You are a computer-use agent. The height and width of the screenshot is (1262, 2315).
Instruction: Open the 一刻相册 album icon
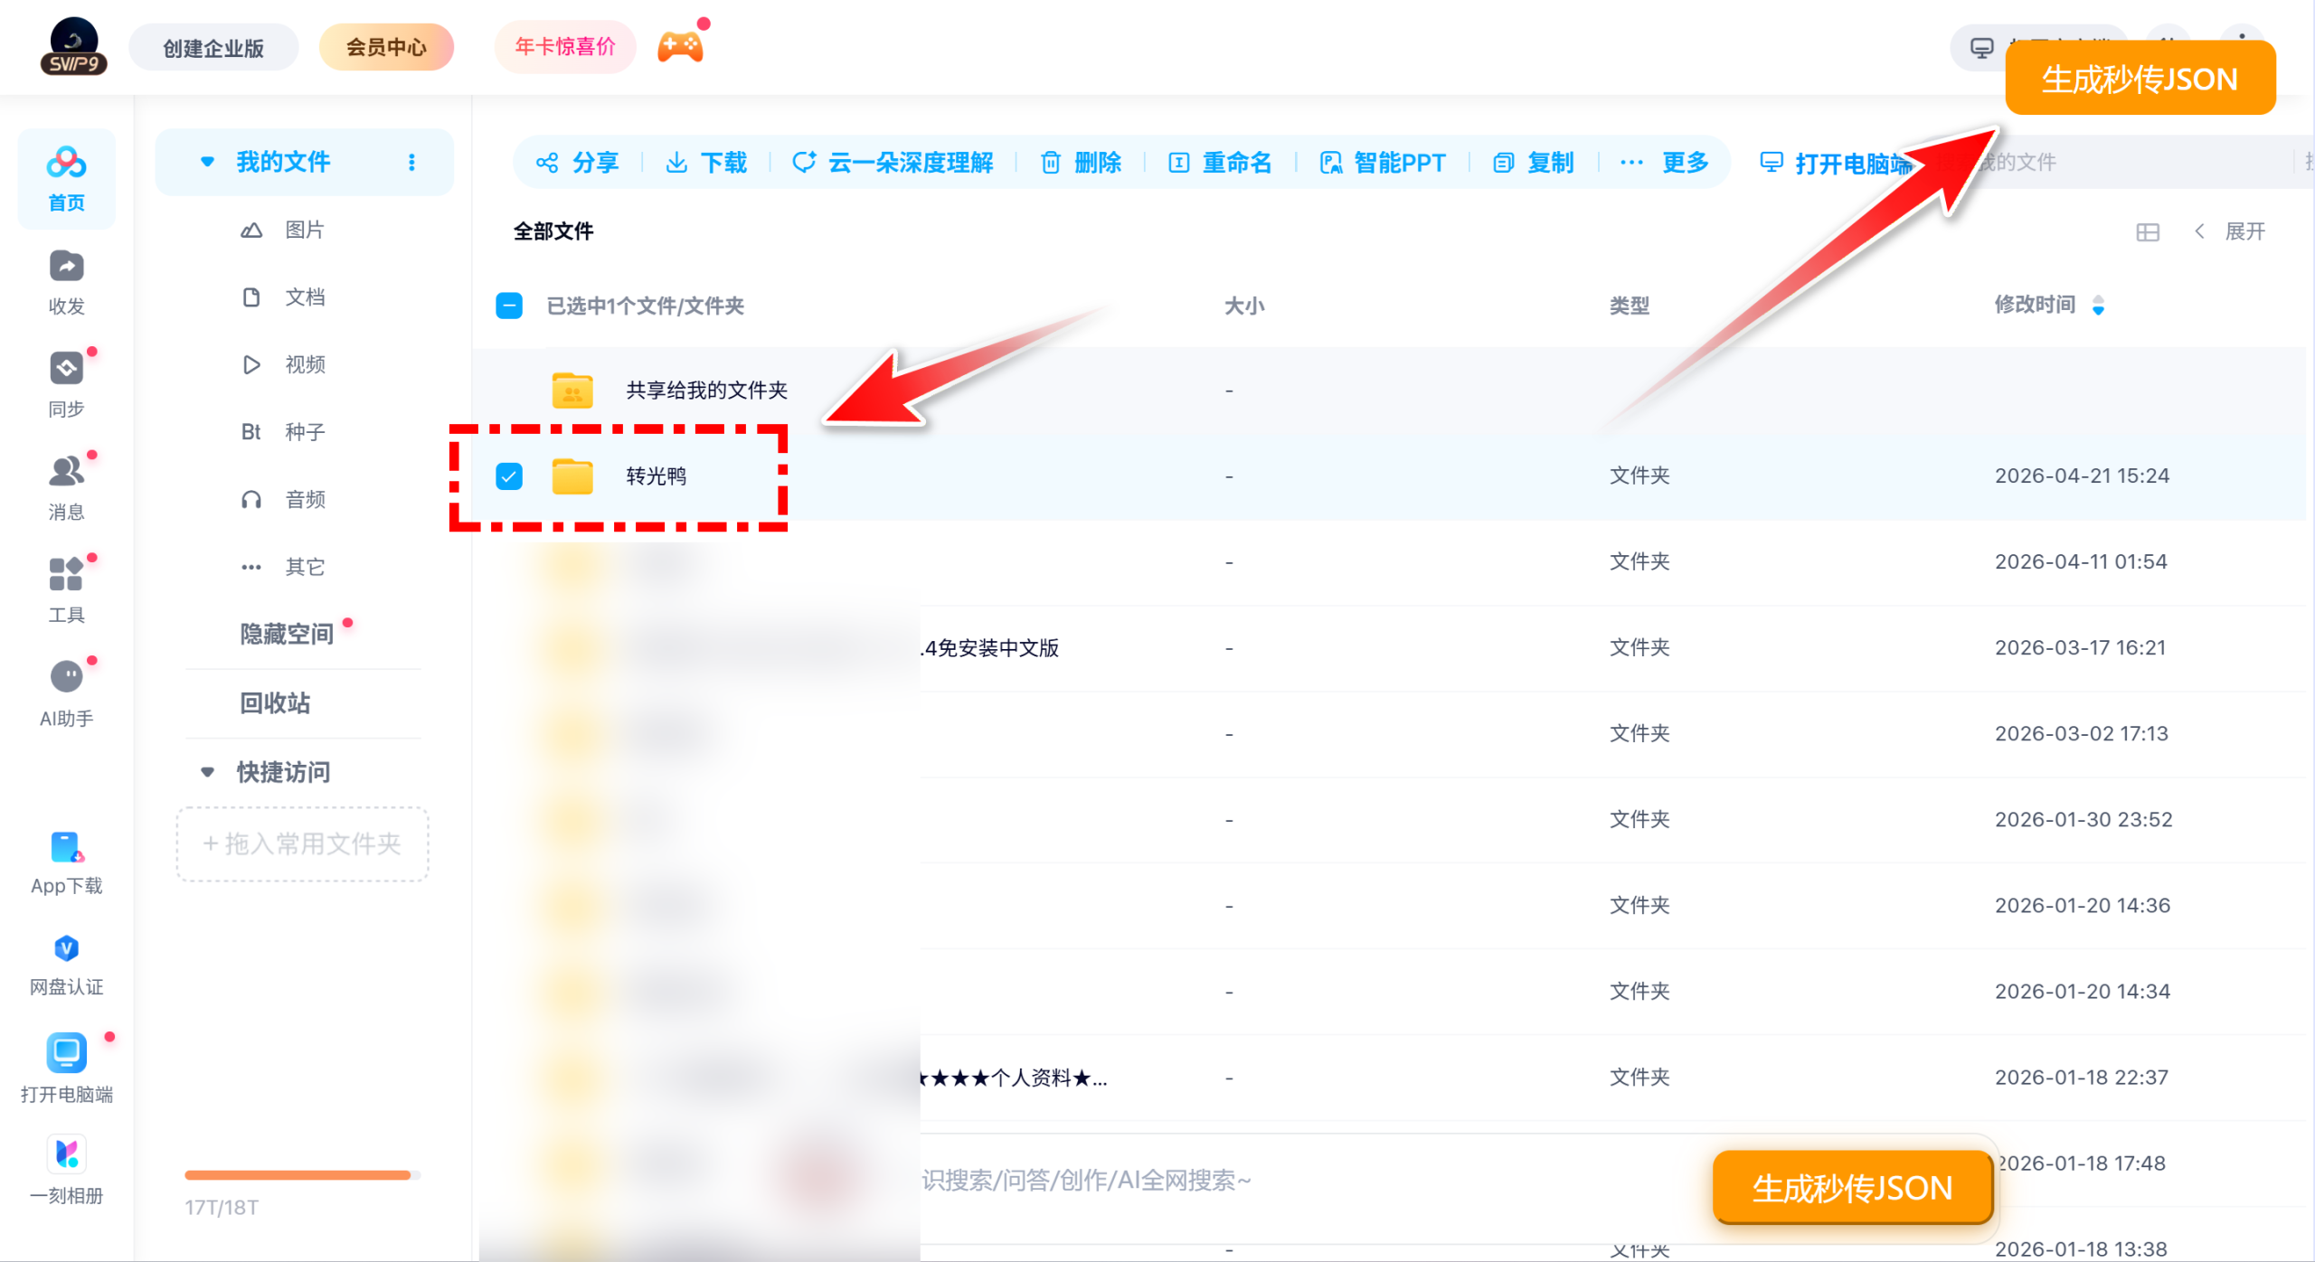(66, 1155)
